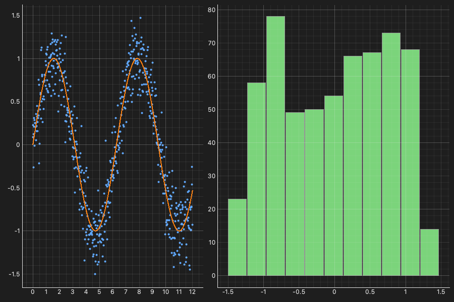Click scatter plot y-axis label -1.5
This screenshot has height=302, width=454.
15,274
